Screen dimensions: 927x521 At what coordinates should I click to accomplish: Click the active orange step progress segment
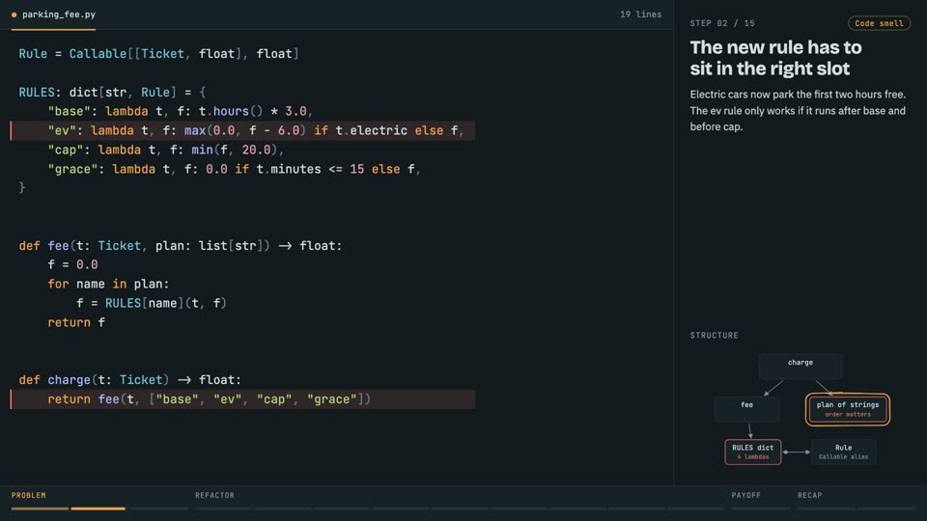point(98,508)
